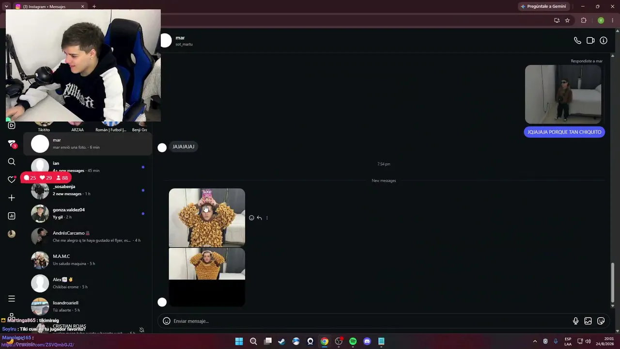Open volume control in system tray
This screenshot has height=349, width=620.
point(588,341)
